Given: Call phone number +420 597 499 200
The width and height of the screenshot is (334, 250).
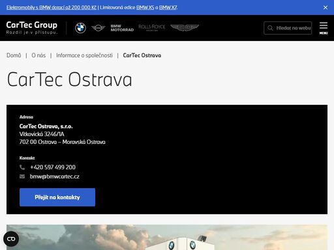Looking at the screenshot, I should (53, 167).
